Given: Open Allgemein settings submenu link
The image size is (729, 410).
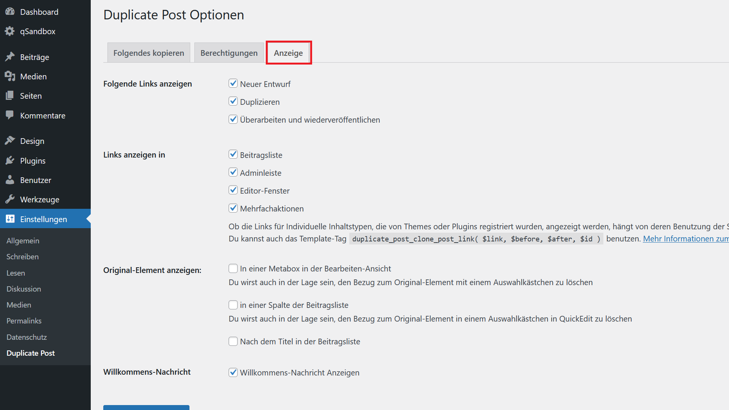Looking at the screenshot, I should click(23, 241).
